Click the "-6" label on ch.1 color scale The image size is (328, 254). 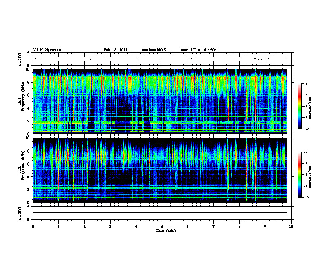[x=305, y=83]
